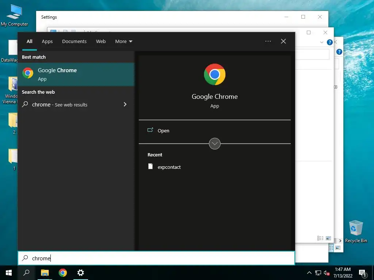Open File Explorer from the taskbar
Screen dimensions: 374x280
(x=45, y=273)
